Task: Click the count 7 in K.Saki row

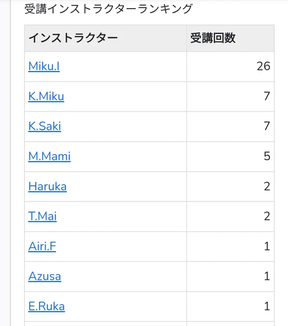Action: coord(267,126)
